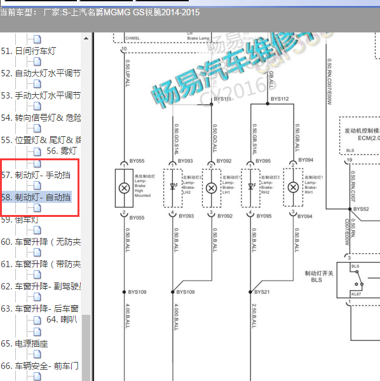This screenshot has width=380, height=381.
Task: Open document icon below '58. 制动灯-自动挡'
Action: pos(37,208)
